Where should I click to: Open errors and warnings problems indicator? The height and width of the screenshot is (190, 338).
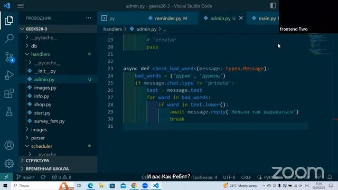[62, 177]
